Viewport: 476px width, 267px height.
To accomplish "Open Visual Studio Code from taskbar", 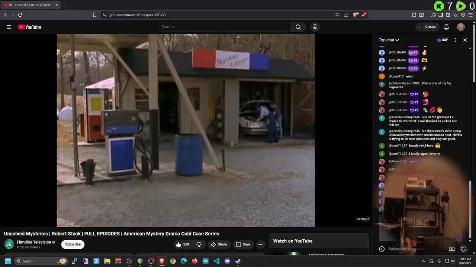I will (216, 261).
